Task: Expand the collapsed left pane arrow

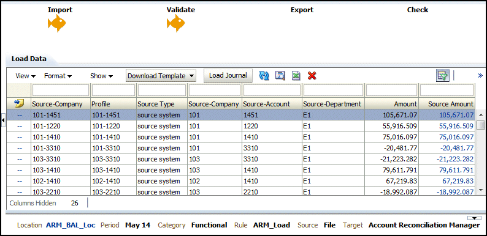Action: pos(3,120)
